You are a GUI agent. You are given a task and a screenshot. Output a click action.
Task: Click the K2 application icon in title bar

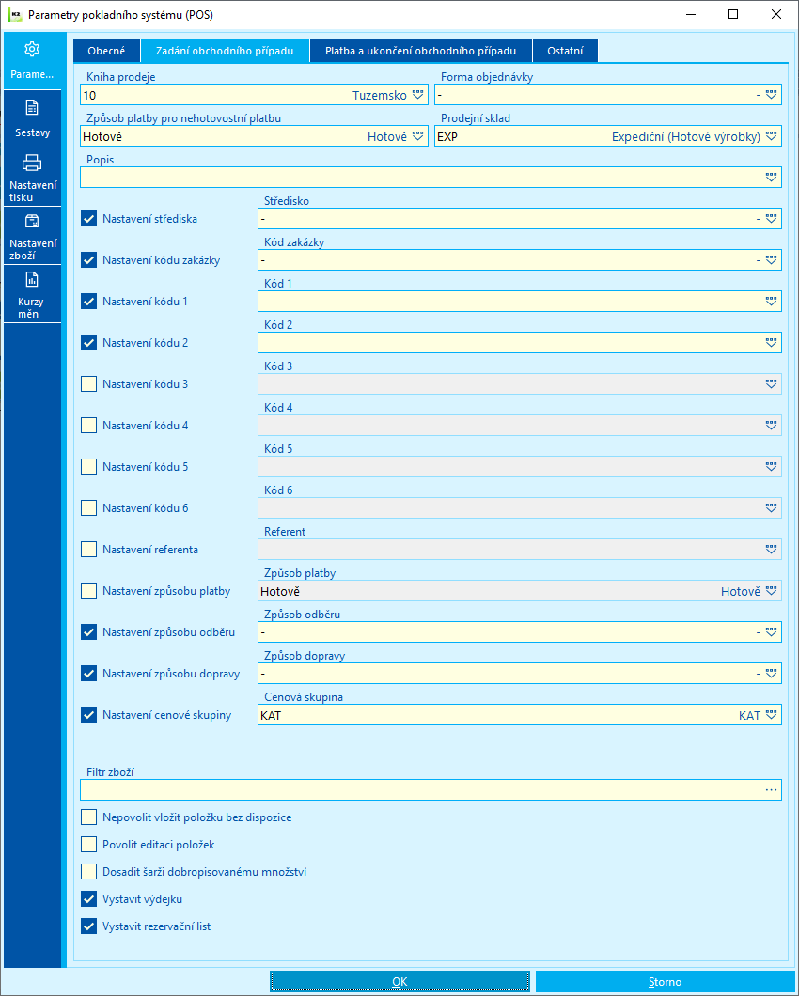(x=15, y=15)
